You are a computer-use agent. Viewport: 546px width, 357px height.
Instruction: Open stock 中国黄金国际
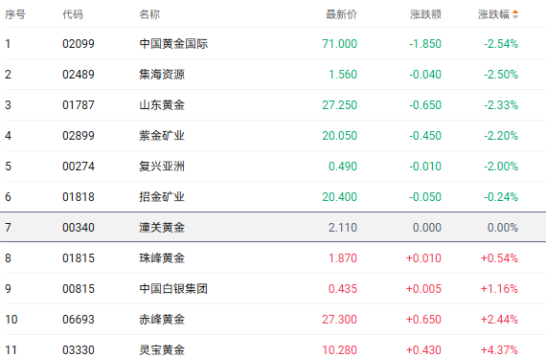[173, 43]
